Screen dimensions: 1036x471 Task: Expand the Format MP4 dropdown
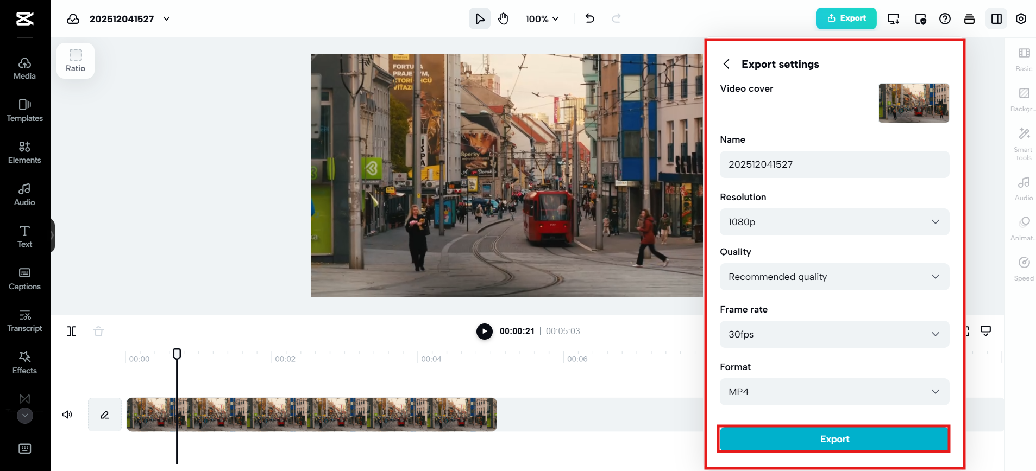(834, 392)
